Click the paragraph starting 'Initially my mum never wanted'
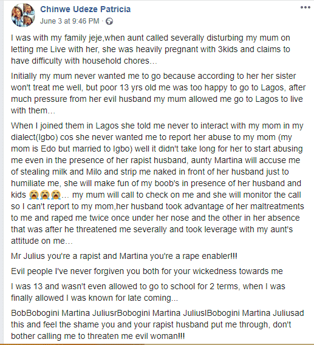 click(158, 93)
